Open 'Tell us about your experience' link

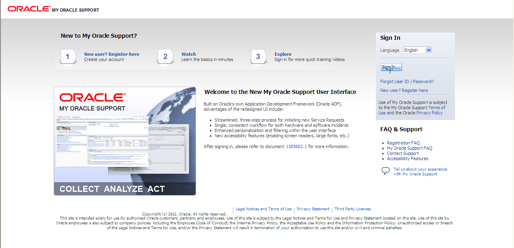[x=420, y=172]
